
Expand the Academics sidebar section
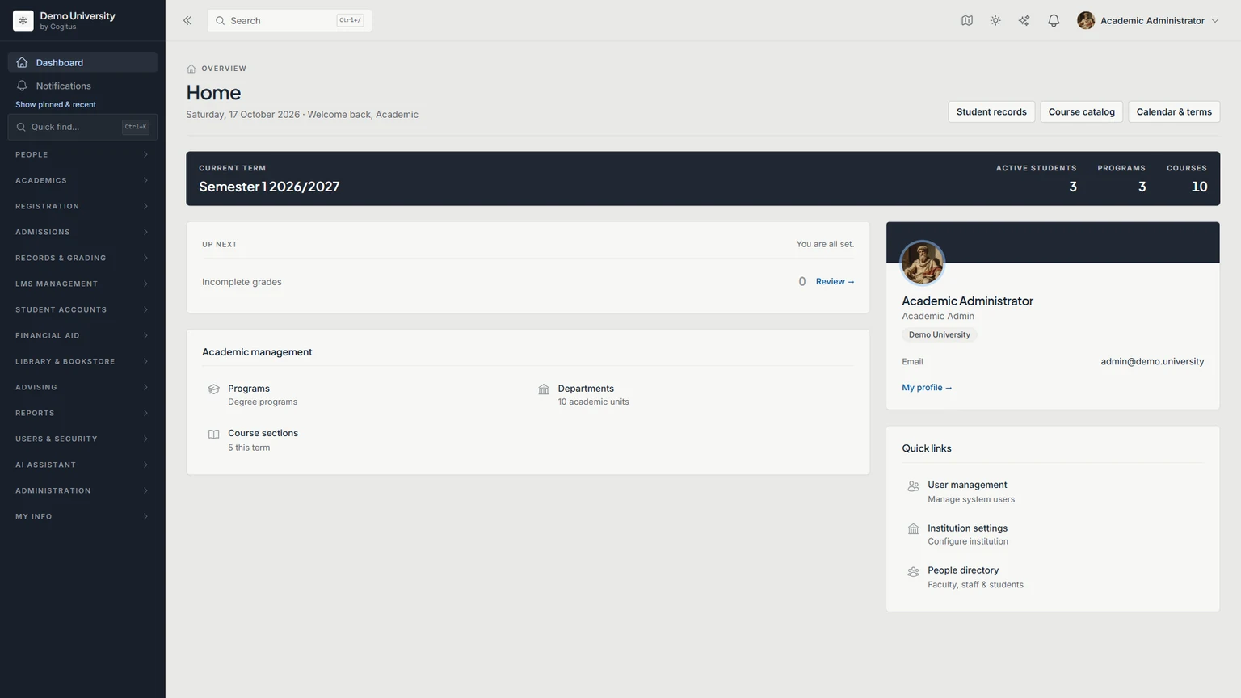point(82,180)
